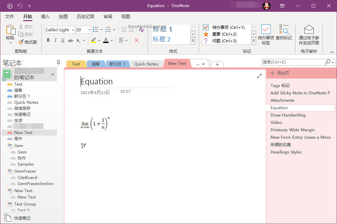Open the Calibri Light font name dropdown

[73, 30]
